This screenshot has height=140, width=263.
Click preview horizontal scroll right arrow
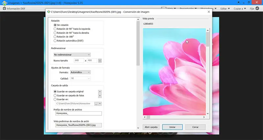coord(204,117)
